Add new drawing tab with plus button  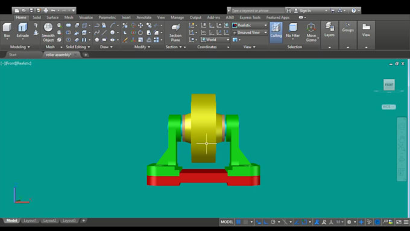(x=86, y=55)
